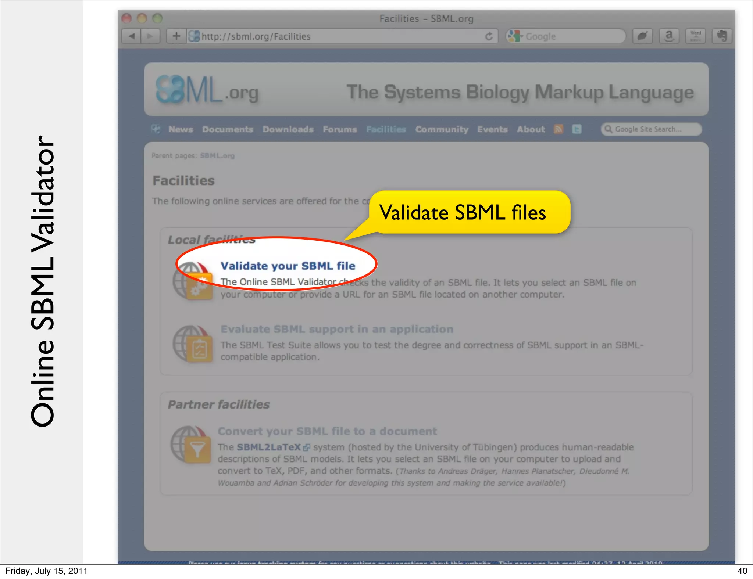This screenshot has width=753, height=579.
Task: Open the Validate your SBML file link
Action: click(288, 266)
